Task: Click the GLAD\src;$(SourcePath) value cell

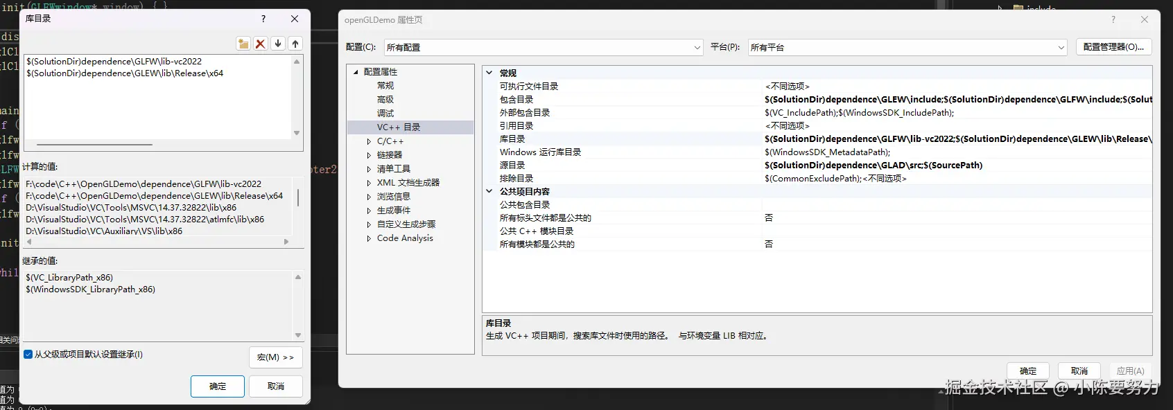Action: [957, 166]
